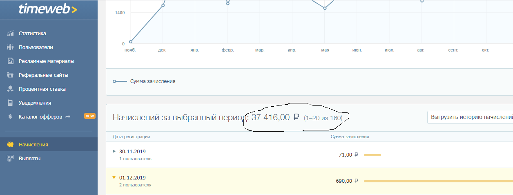Click the авг. chart data point
Viewport: 513px width, 195px height.
coord(422,1)
